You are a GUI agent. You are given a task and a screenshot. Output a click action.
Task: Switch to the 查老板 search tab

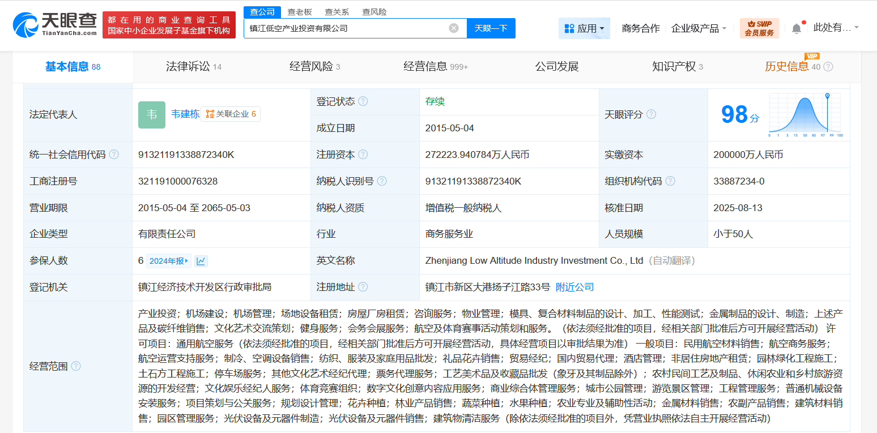tap(300, 12)
